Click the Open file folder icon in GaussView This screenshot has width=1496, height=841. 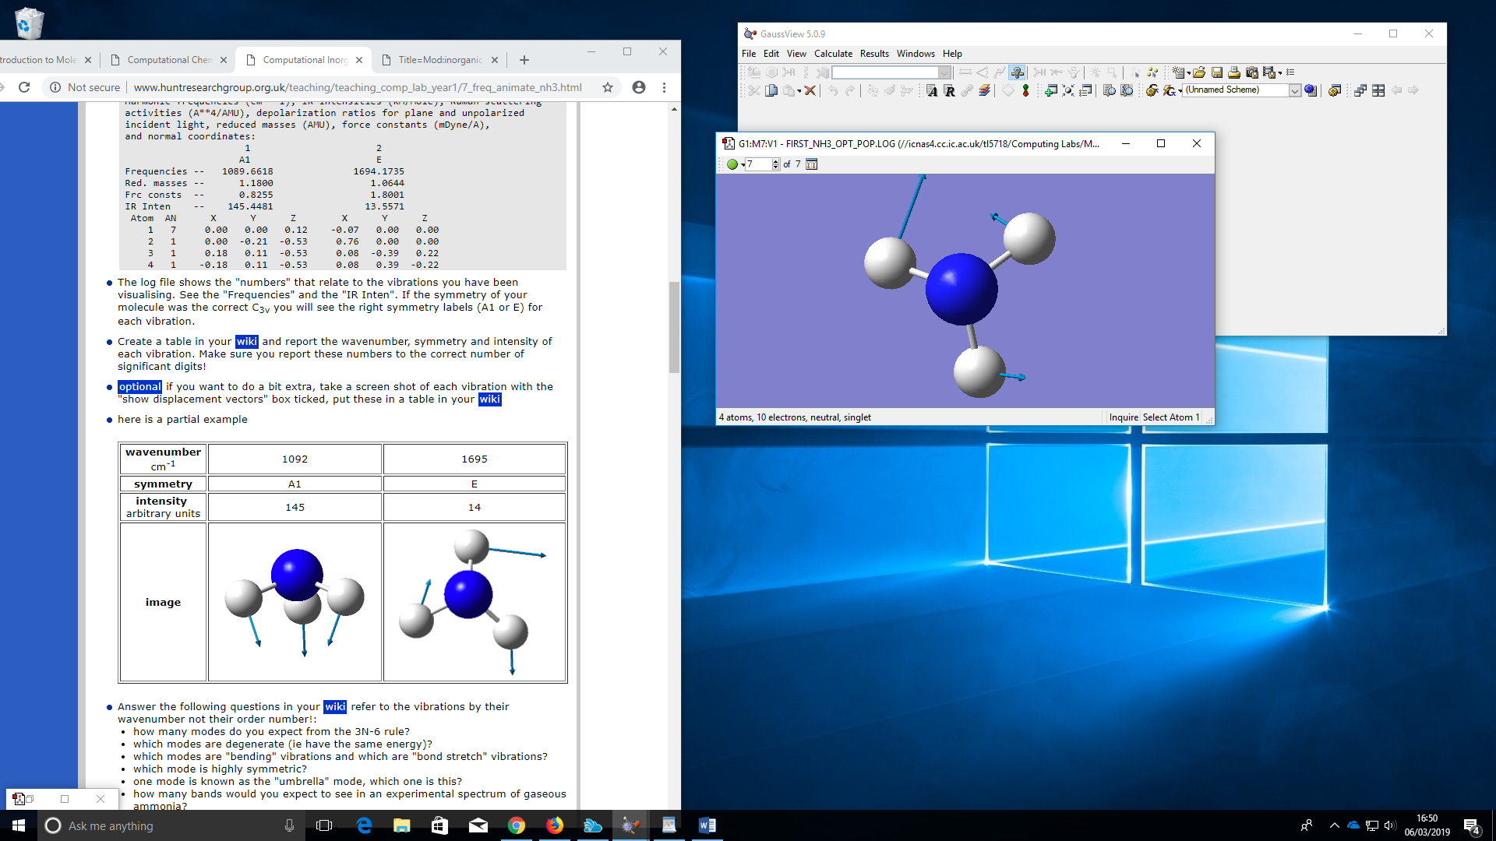(x=1199, y=72)
